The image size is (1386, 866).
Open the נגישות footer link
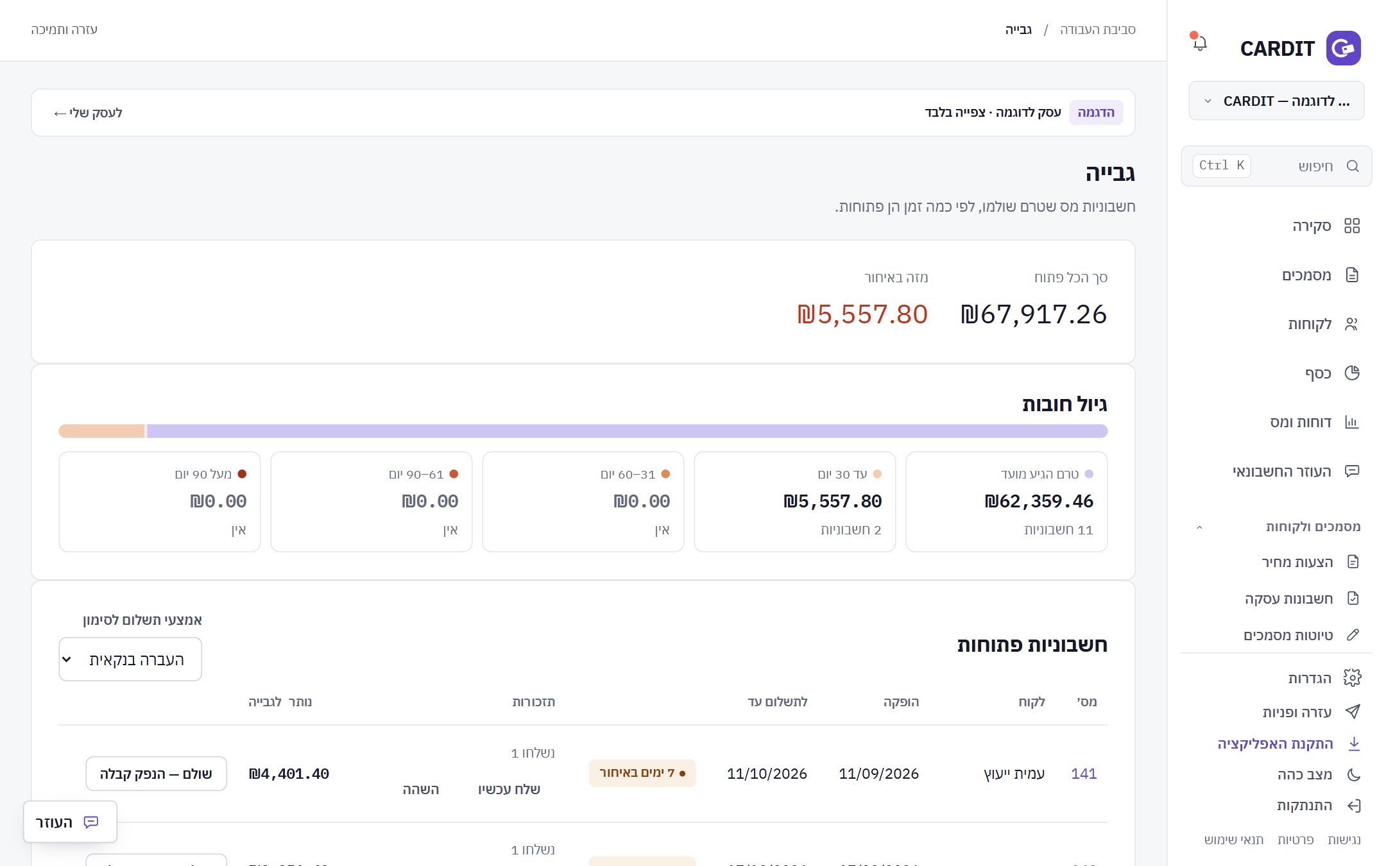click(x=1344, y=840)
